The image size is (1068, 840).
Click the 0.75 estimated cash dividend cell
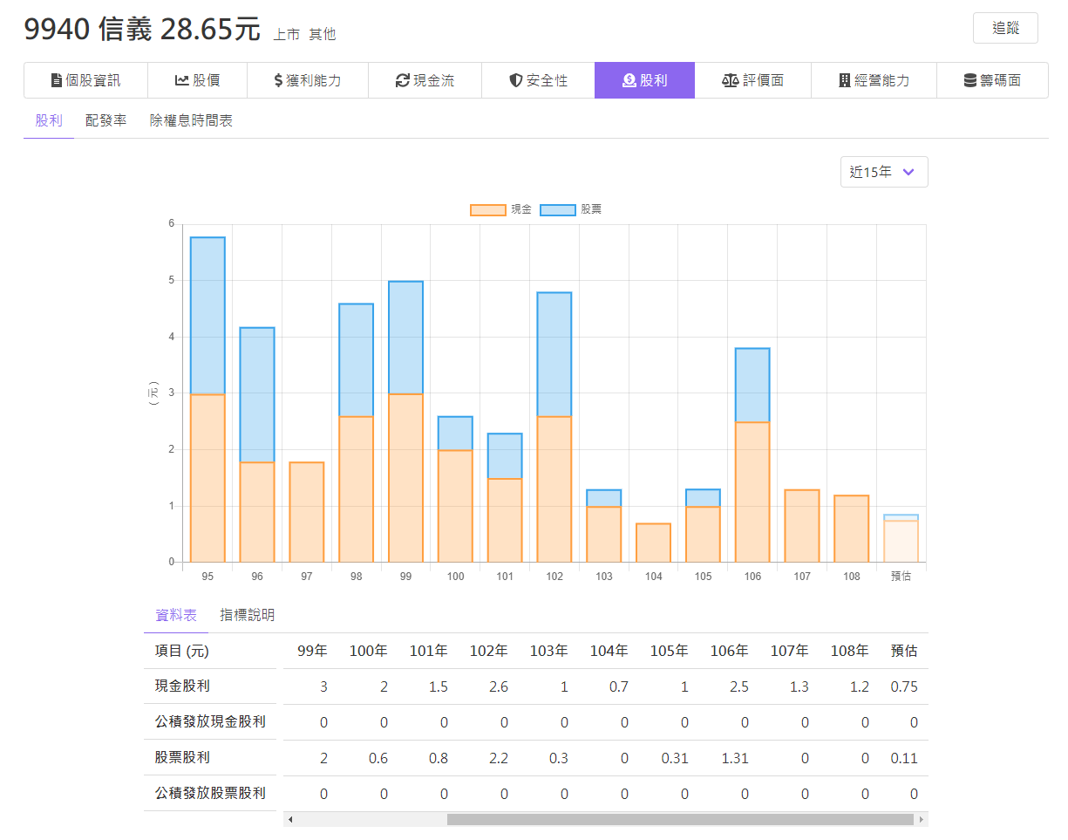point(904,686)
